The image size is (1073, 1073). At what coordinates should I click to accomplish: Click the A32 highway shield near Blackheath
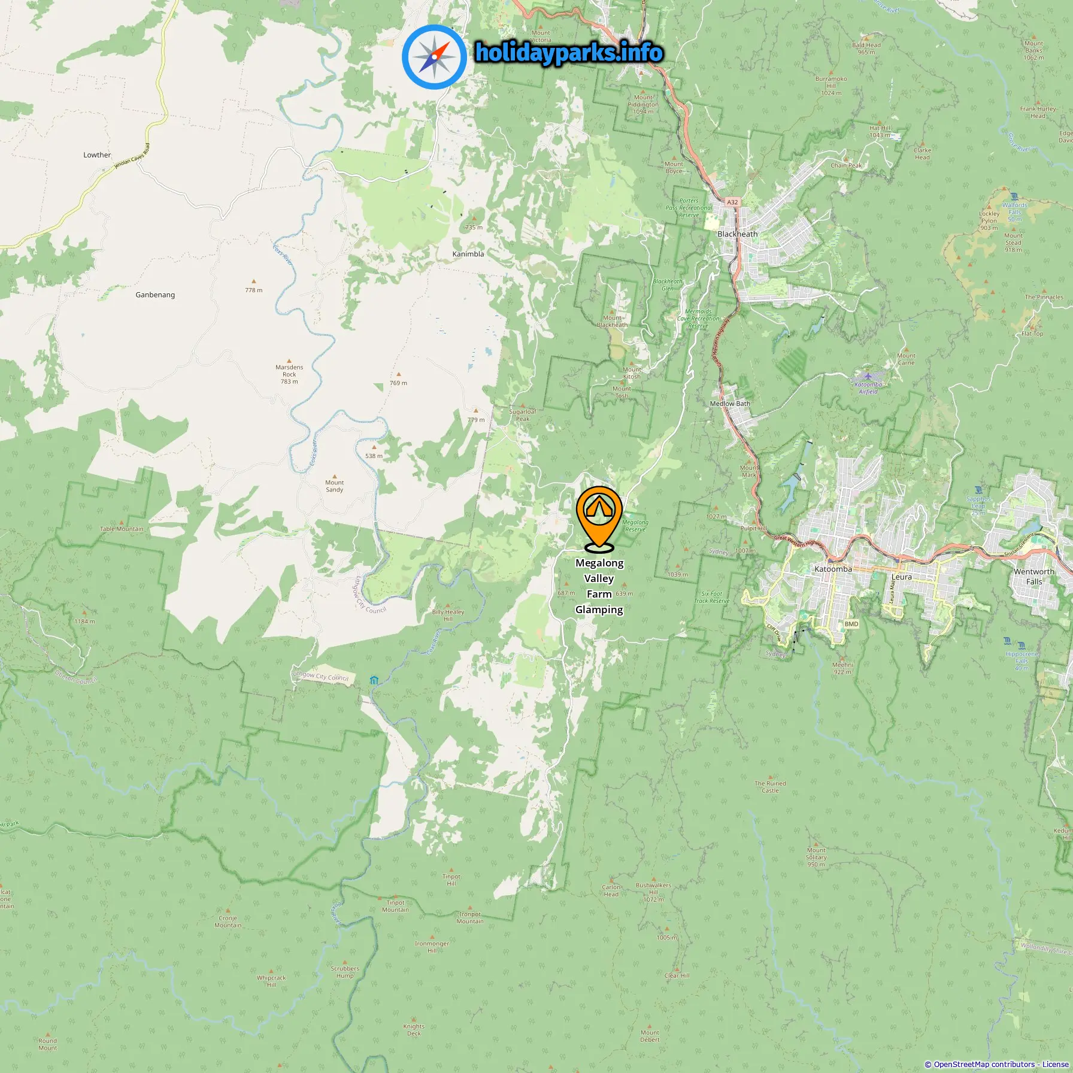point(732,202)
